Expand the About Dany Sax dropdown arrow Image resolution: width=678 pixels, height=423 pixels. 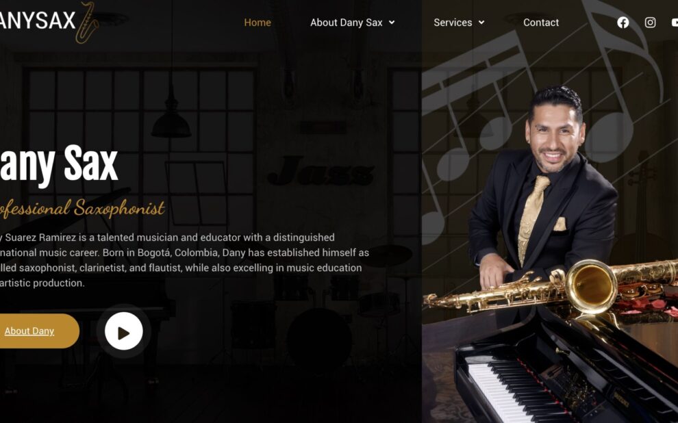(x=392, y=23)
